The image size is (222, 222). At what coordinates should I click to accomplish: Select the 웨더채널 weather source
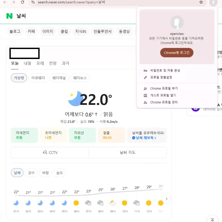(x=59, y=78)
